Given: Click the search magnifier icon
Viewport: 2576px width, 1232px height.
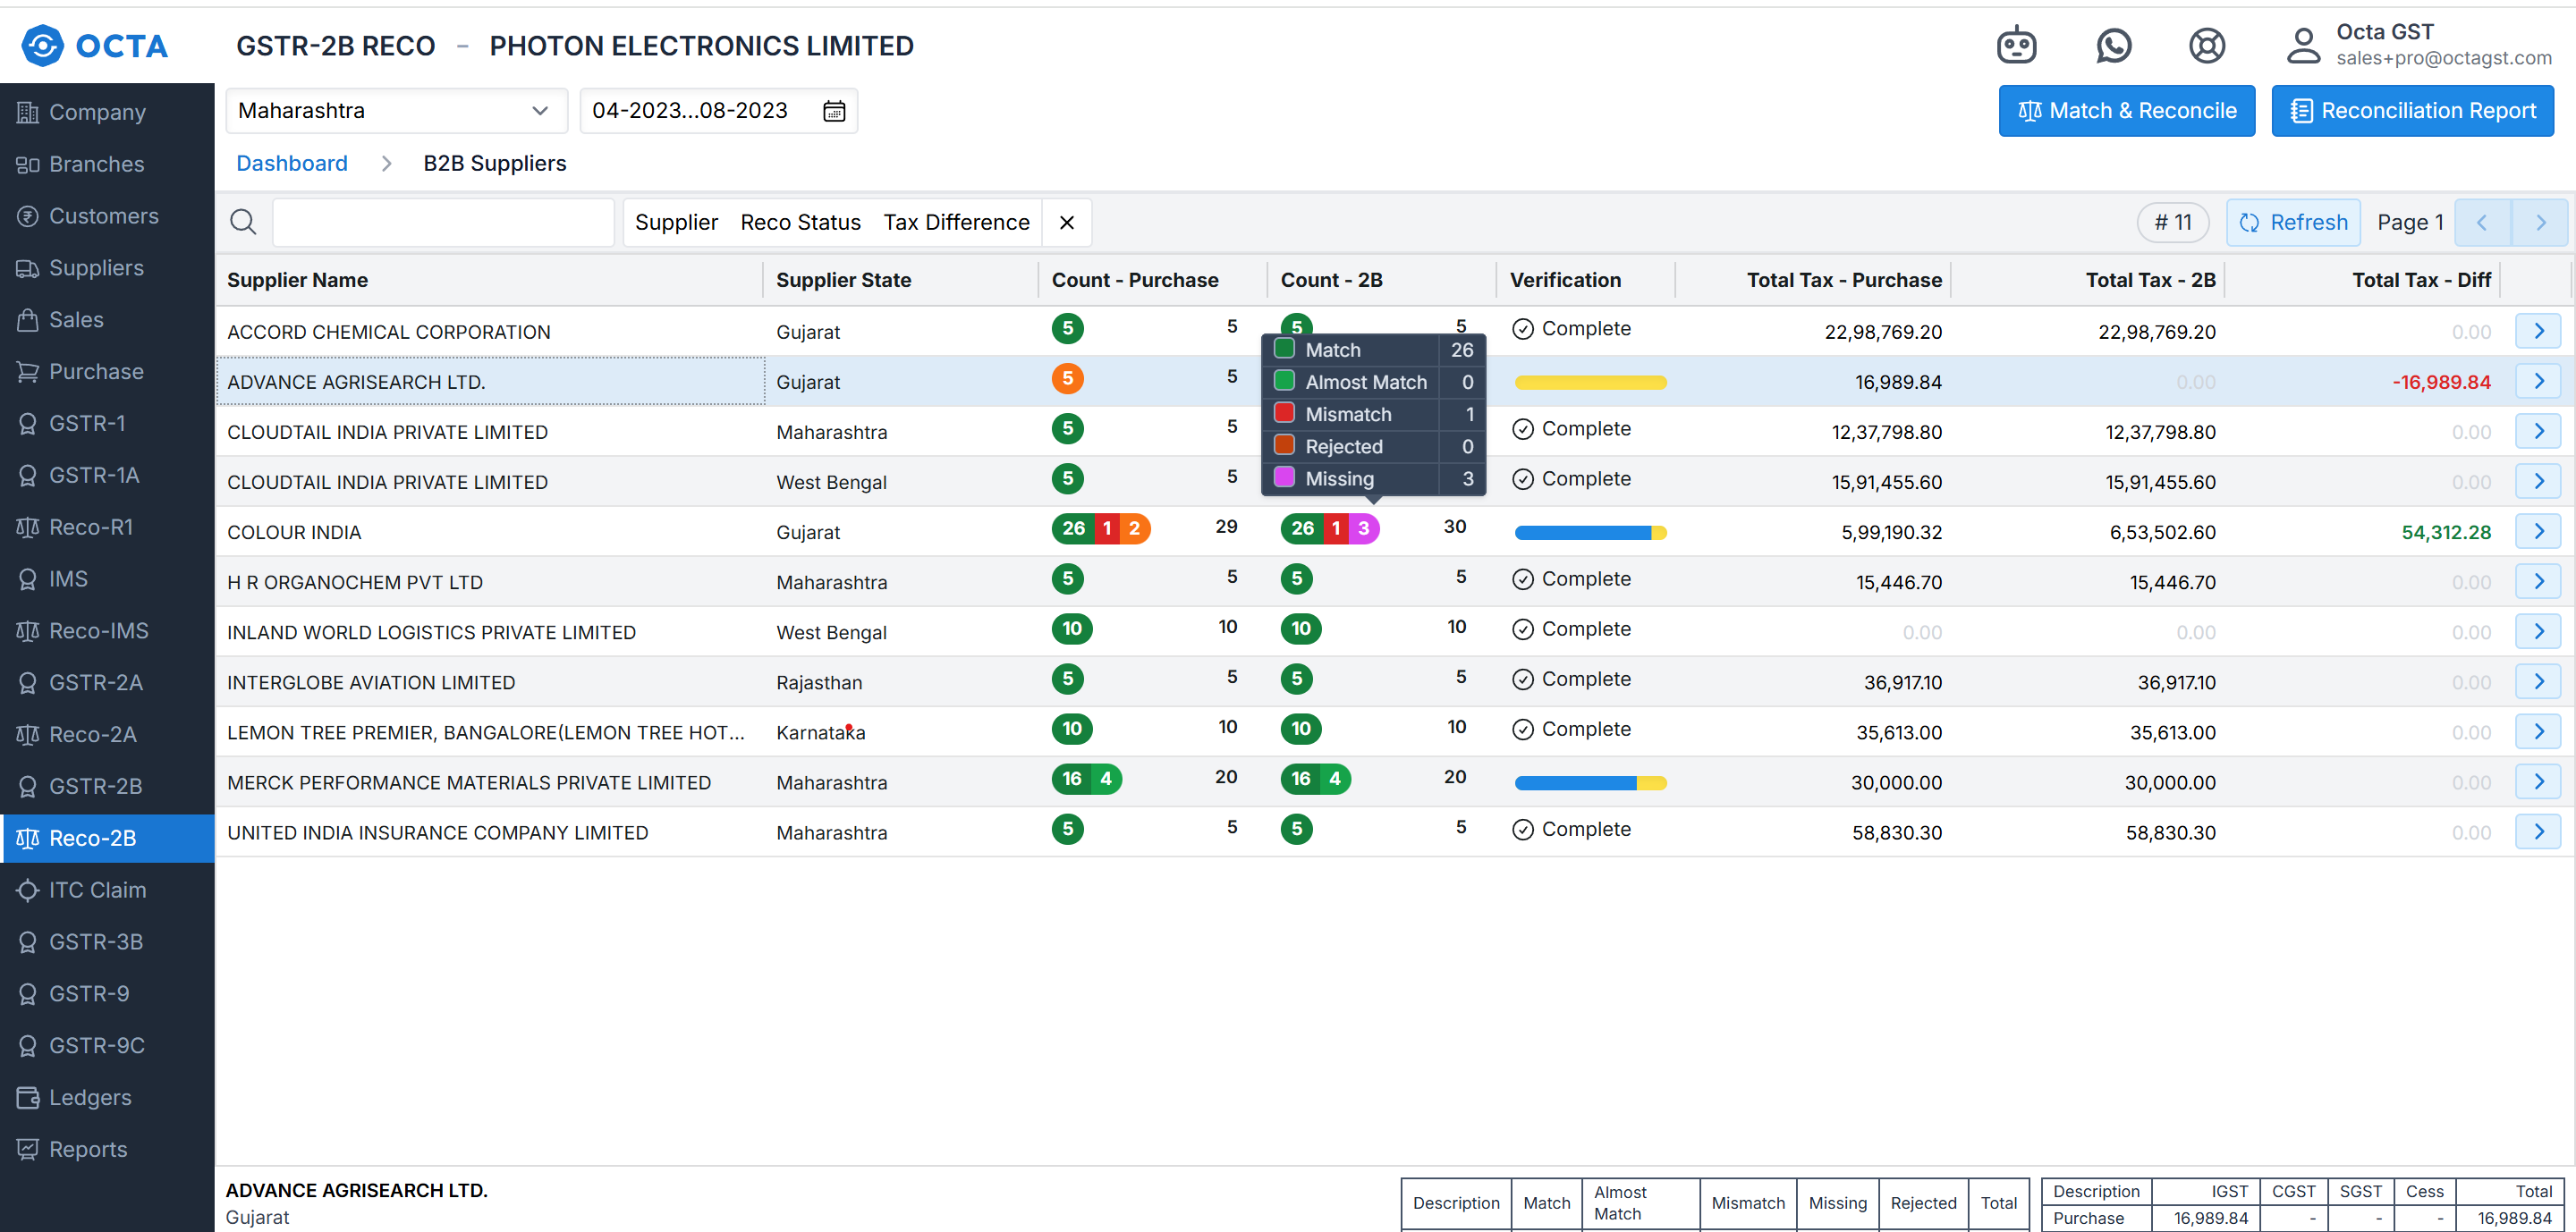Looking at the screenshot, I should [x=243, y=222].
